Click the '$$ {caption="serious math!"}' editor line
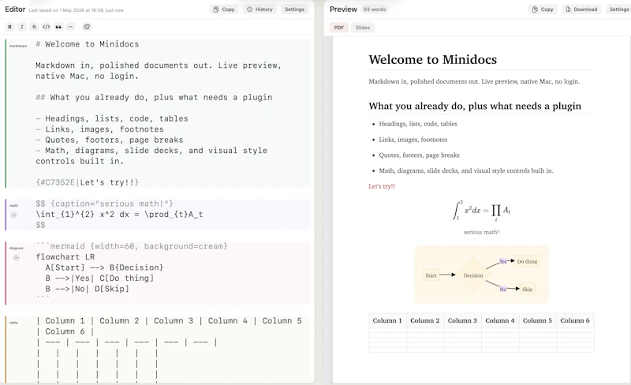This screenshot has width=631, height=385. click(105, 204)
